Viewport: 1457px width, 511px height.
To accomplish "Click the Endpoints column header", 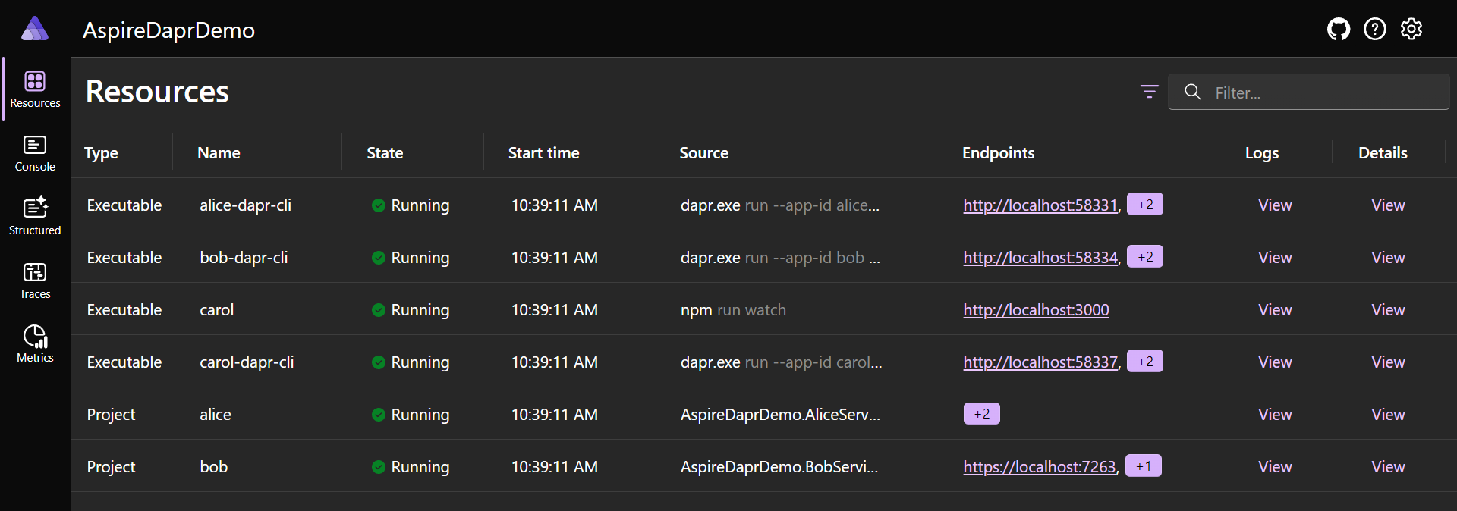I will 998,153.
